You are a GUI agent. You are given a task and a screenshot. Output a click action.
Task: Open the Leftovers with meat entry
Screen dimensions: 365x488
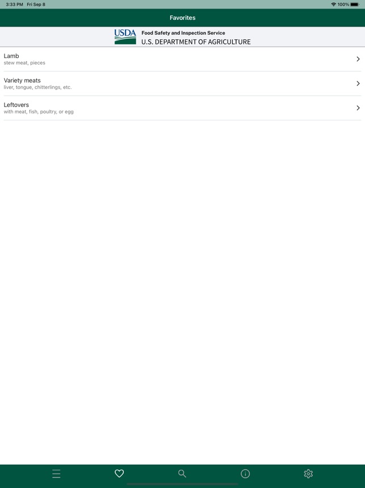pyautogui.click(x=170, y=107)
